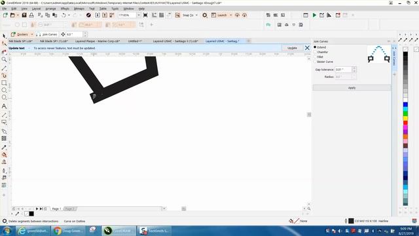Select the Rectangle tool

coord(4,83)
